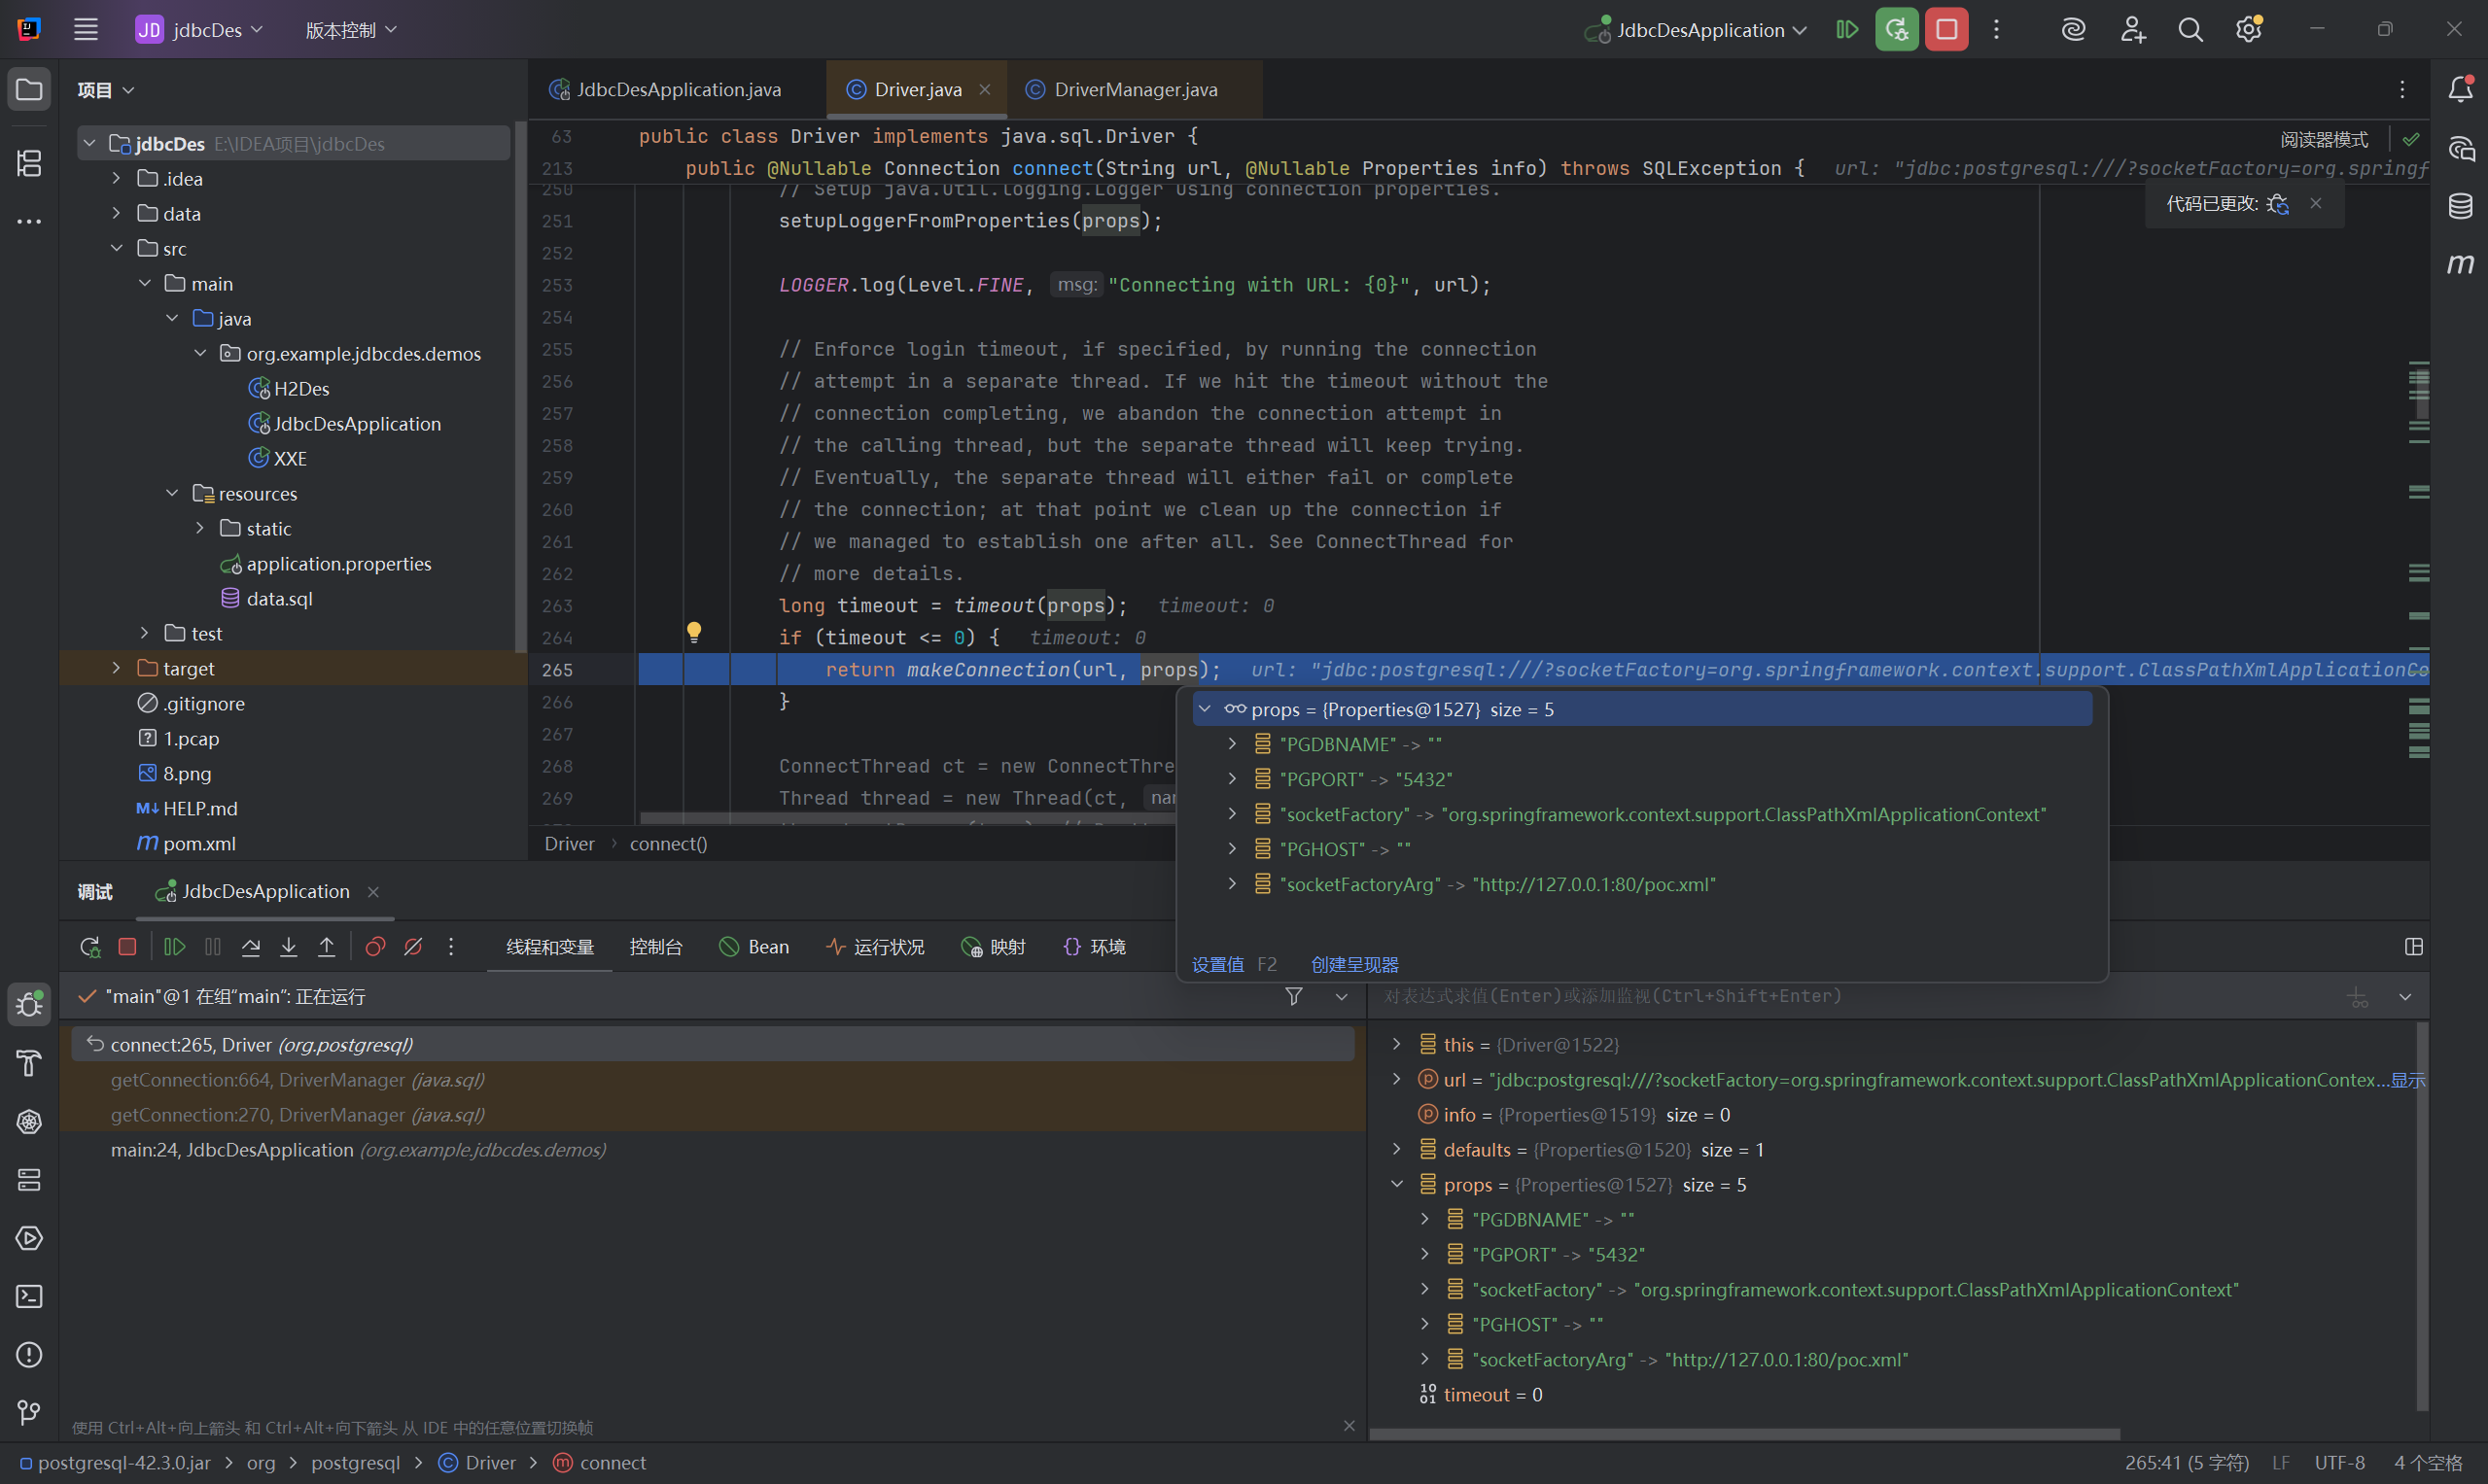
Task: Expand the socketFactoryArg entry in popup
Action: [x=1232, y=884]
